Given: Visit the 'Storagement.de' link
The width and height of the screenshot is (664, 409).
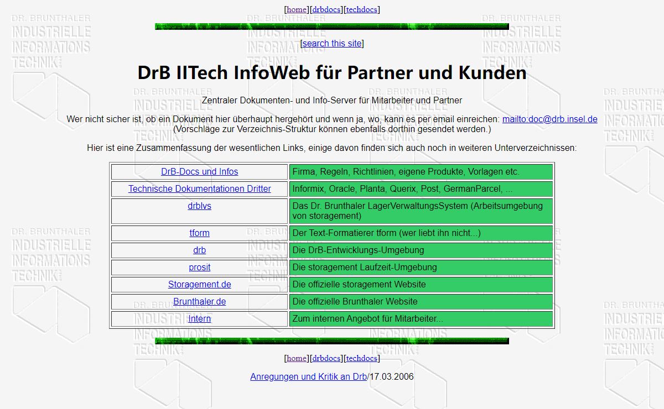Looking at the screenshot, I should (200, 285).
